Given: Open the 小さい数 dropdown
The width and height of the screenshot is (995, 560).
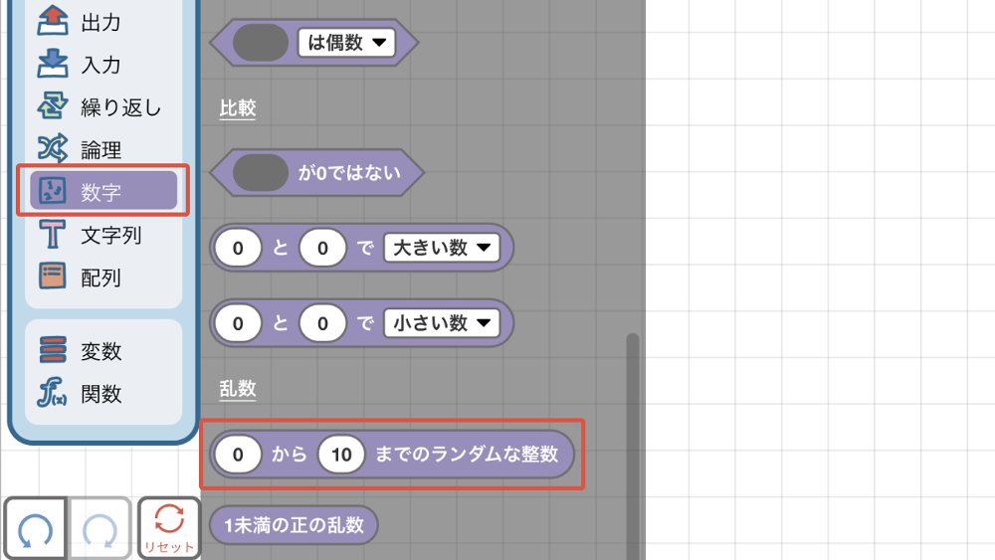Looking at the screenshot, I should tap(442, 323).
